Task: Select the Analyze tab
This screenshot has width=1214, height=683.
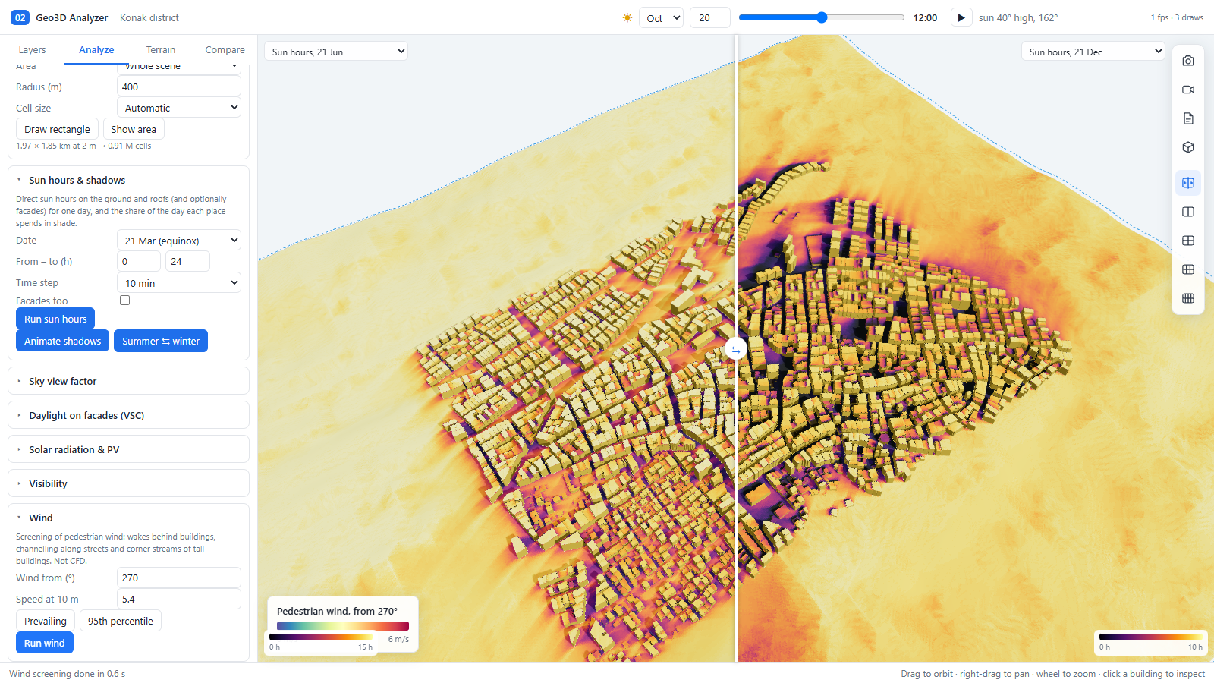Action: [x=96, y=50]
